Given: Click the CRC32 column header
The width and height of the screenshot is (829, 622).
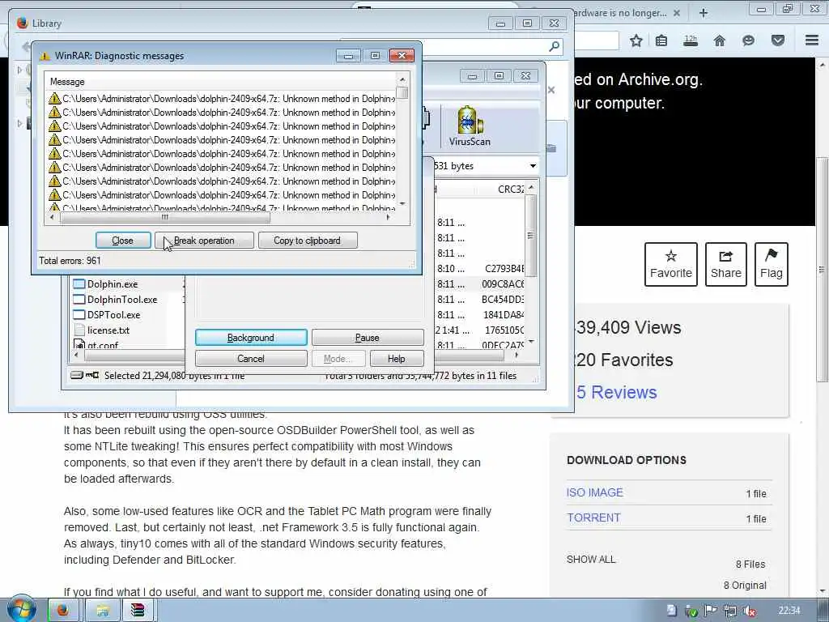Looking at the screenshot, I should [x=510, y=189].
